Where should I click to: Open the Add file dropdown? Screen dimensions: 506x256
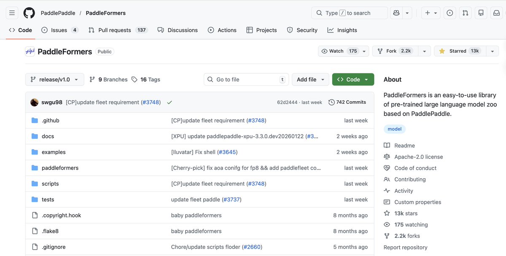pyautogui.click(x=310, y=79)
